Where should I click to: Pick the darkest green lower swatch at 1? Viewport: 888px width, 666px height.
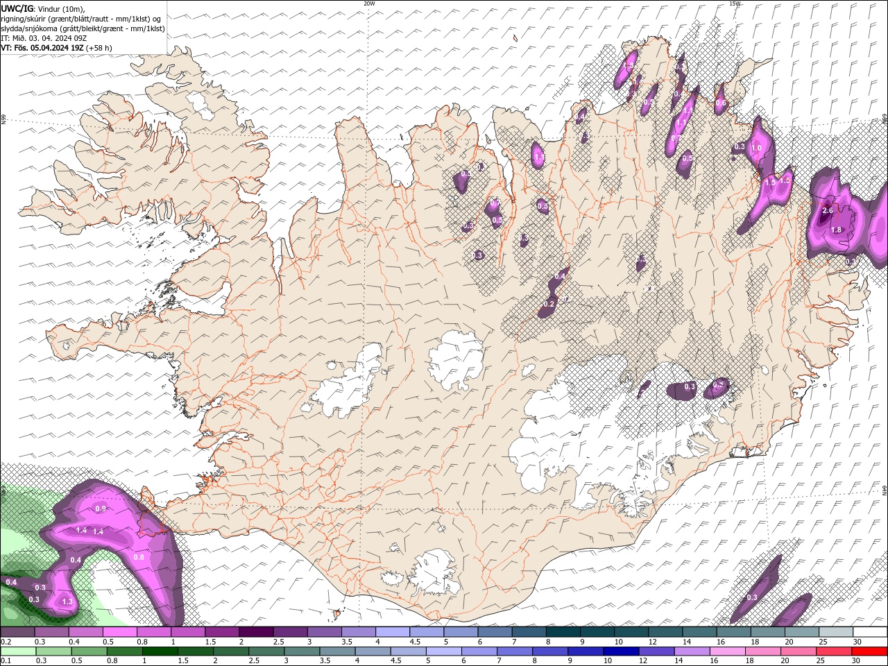160,651
